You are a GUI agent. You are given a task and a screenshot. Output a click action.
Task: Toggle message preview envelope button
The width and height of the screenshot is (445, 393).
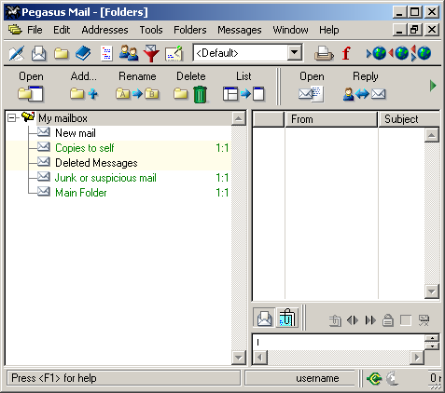tap(264, 318)
